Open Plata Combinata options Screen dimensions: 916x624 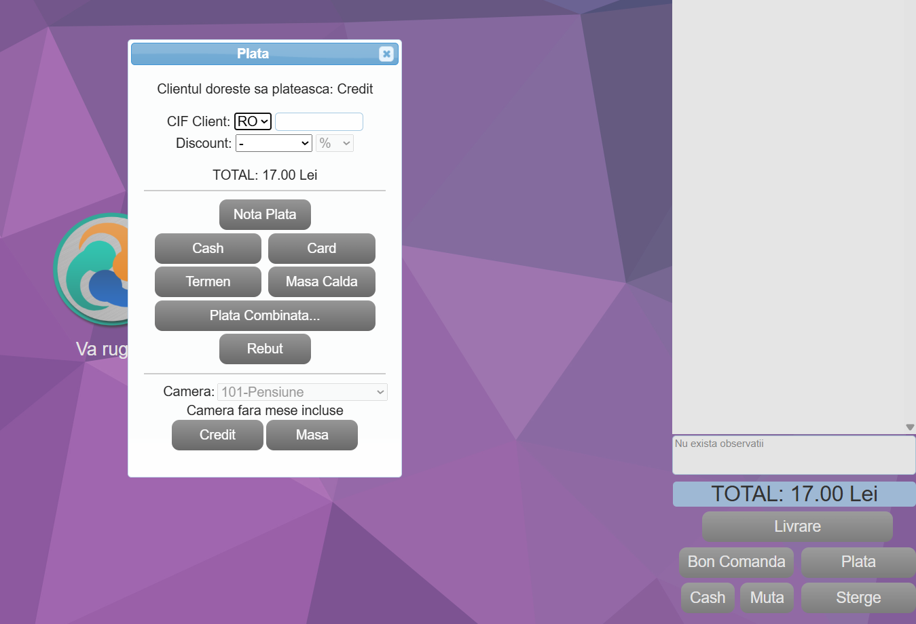265,315
